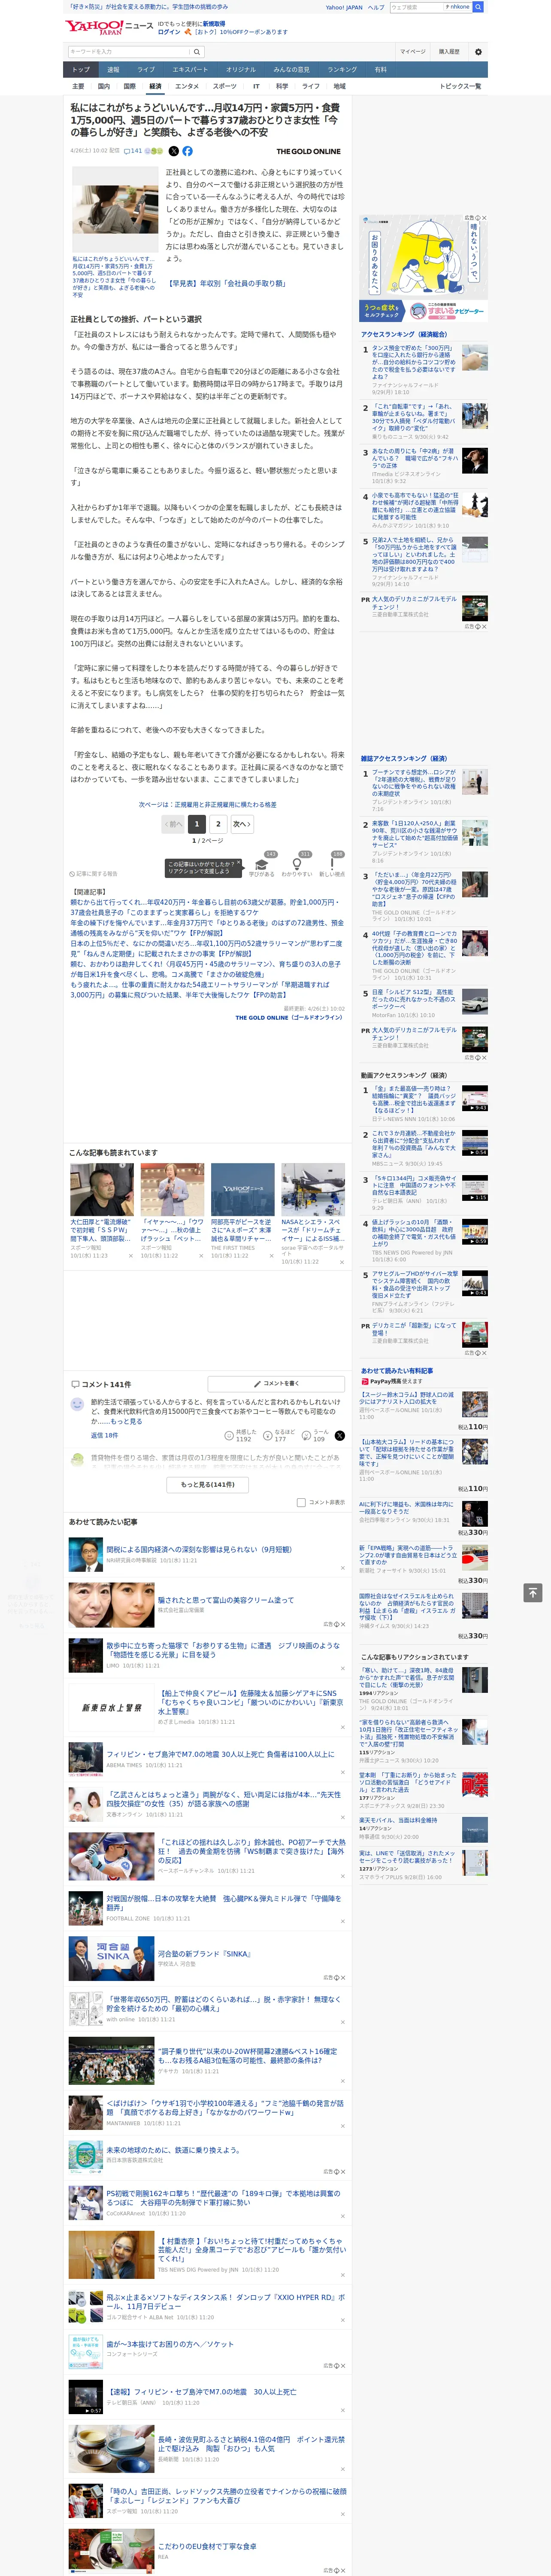Click the 141 comments bubble icon
551x2576 pixels.
point(126,151)
